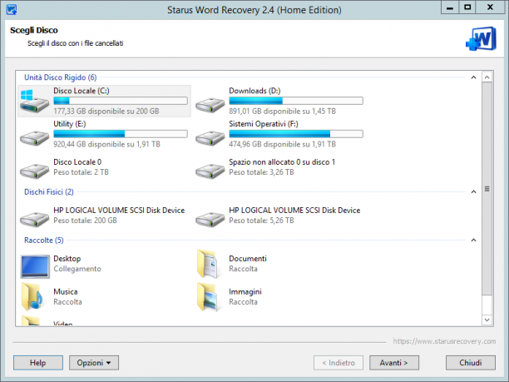Collapse the Dischi Fisici group

(x=473, y=191)
